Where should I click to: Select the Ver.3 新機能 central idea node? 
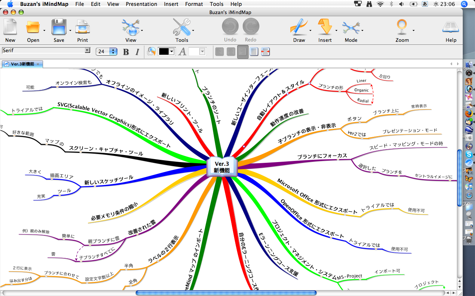pyautogui.click(x=222, y=167)
